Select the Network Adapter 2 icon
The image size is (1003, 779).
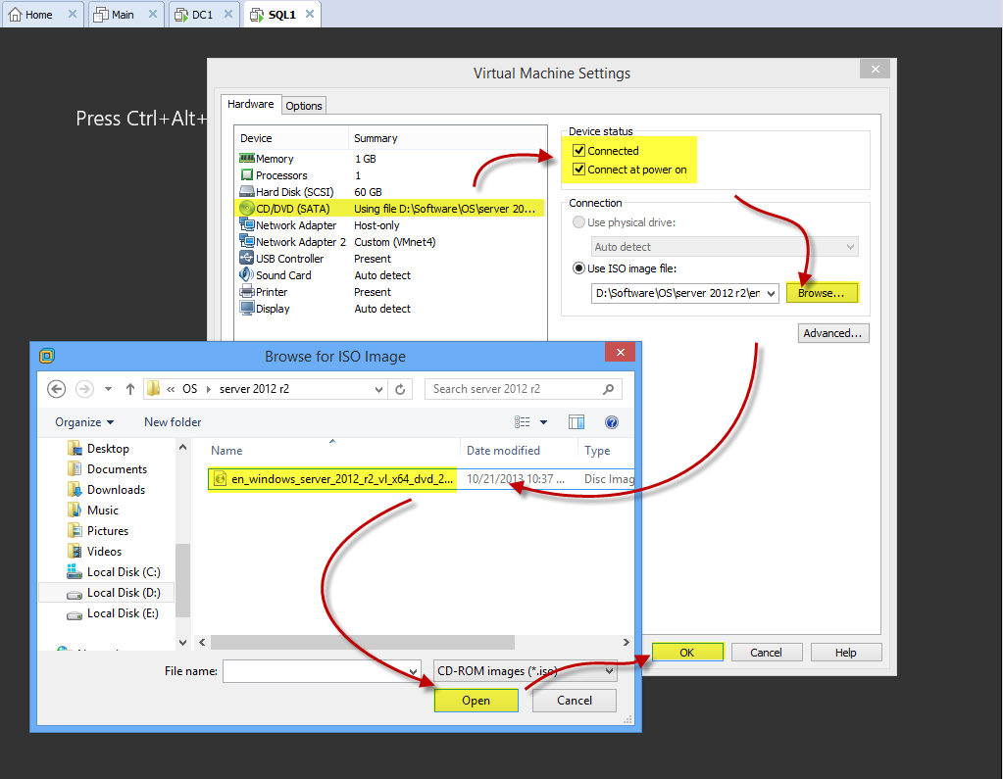pos(247,241)
